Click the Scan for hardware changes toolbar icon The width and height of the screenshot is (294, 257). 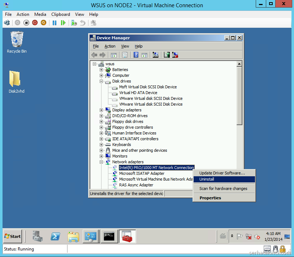coord(155,55)
